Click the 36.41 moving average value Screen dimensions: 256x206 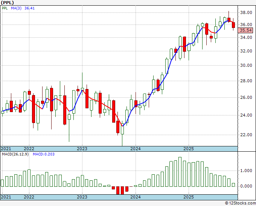click(29, 8)
